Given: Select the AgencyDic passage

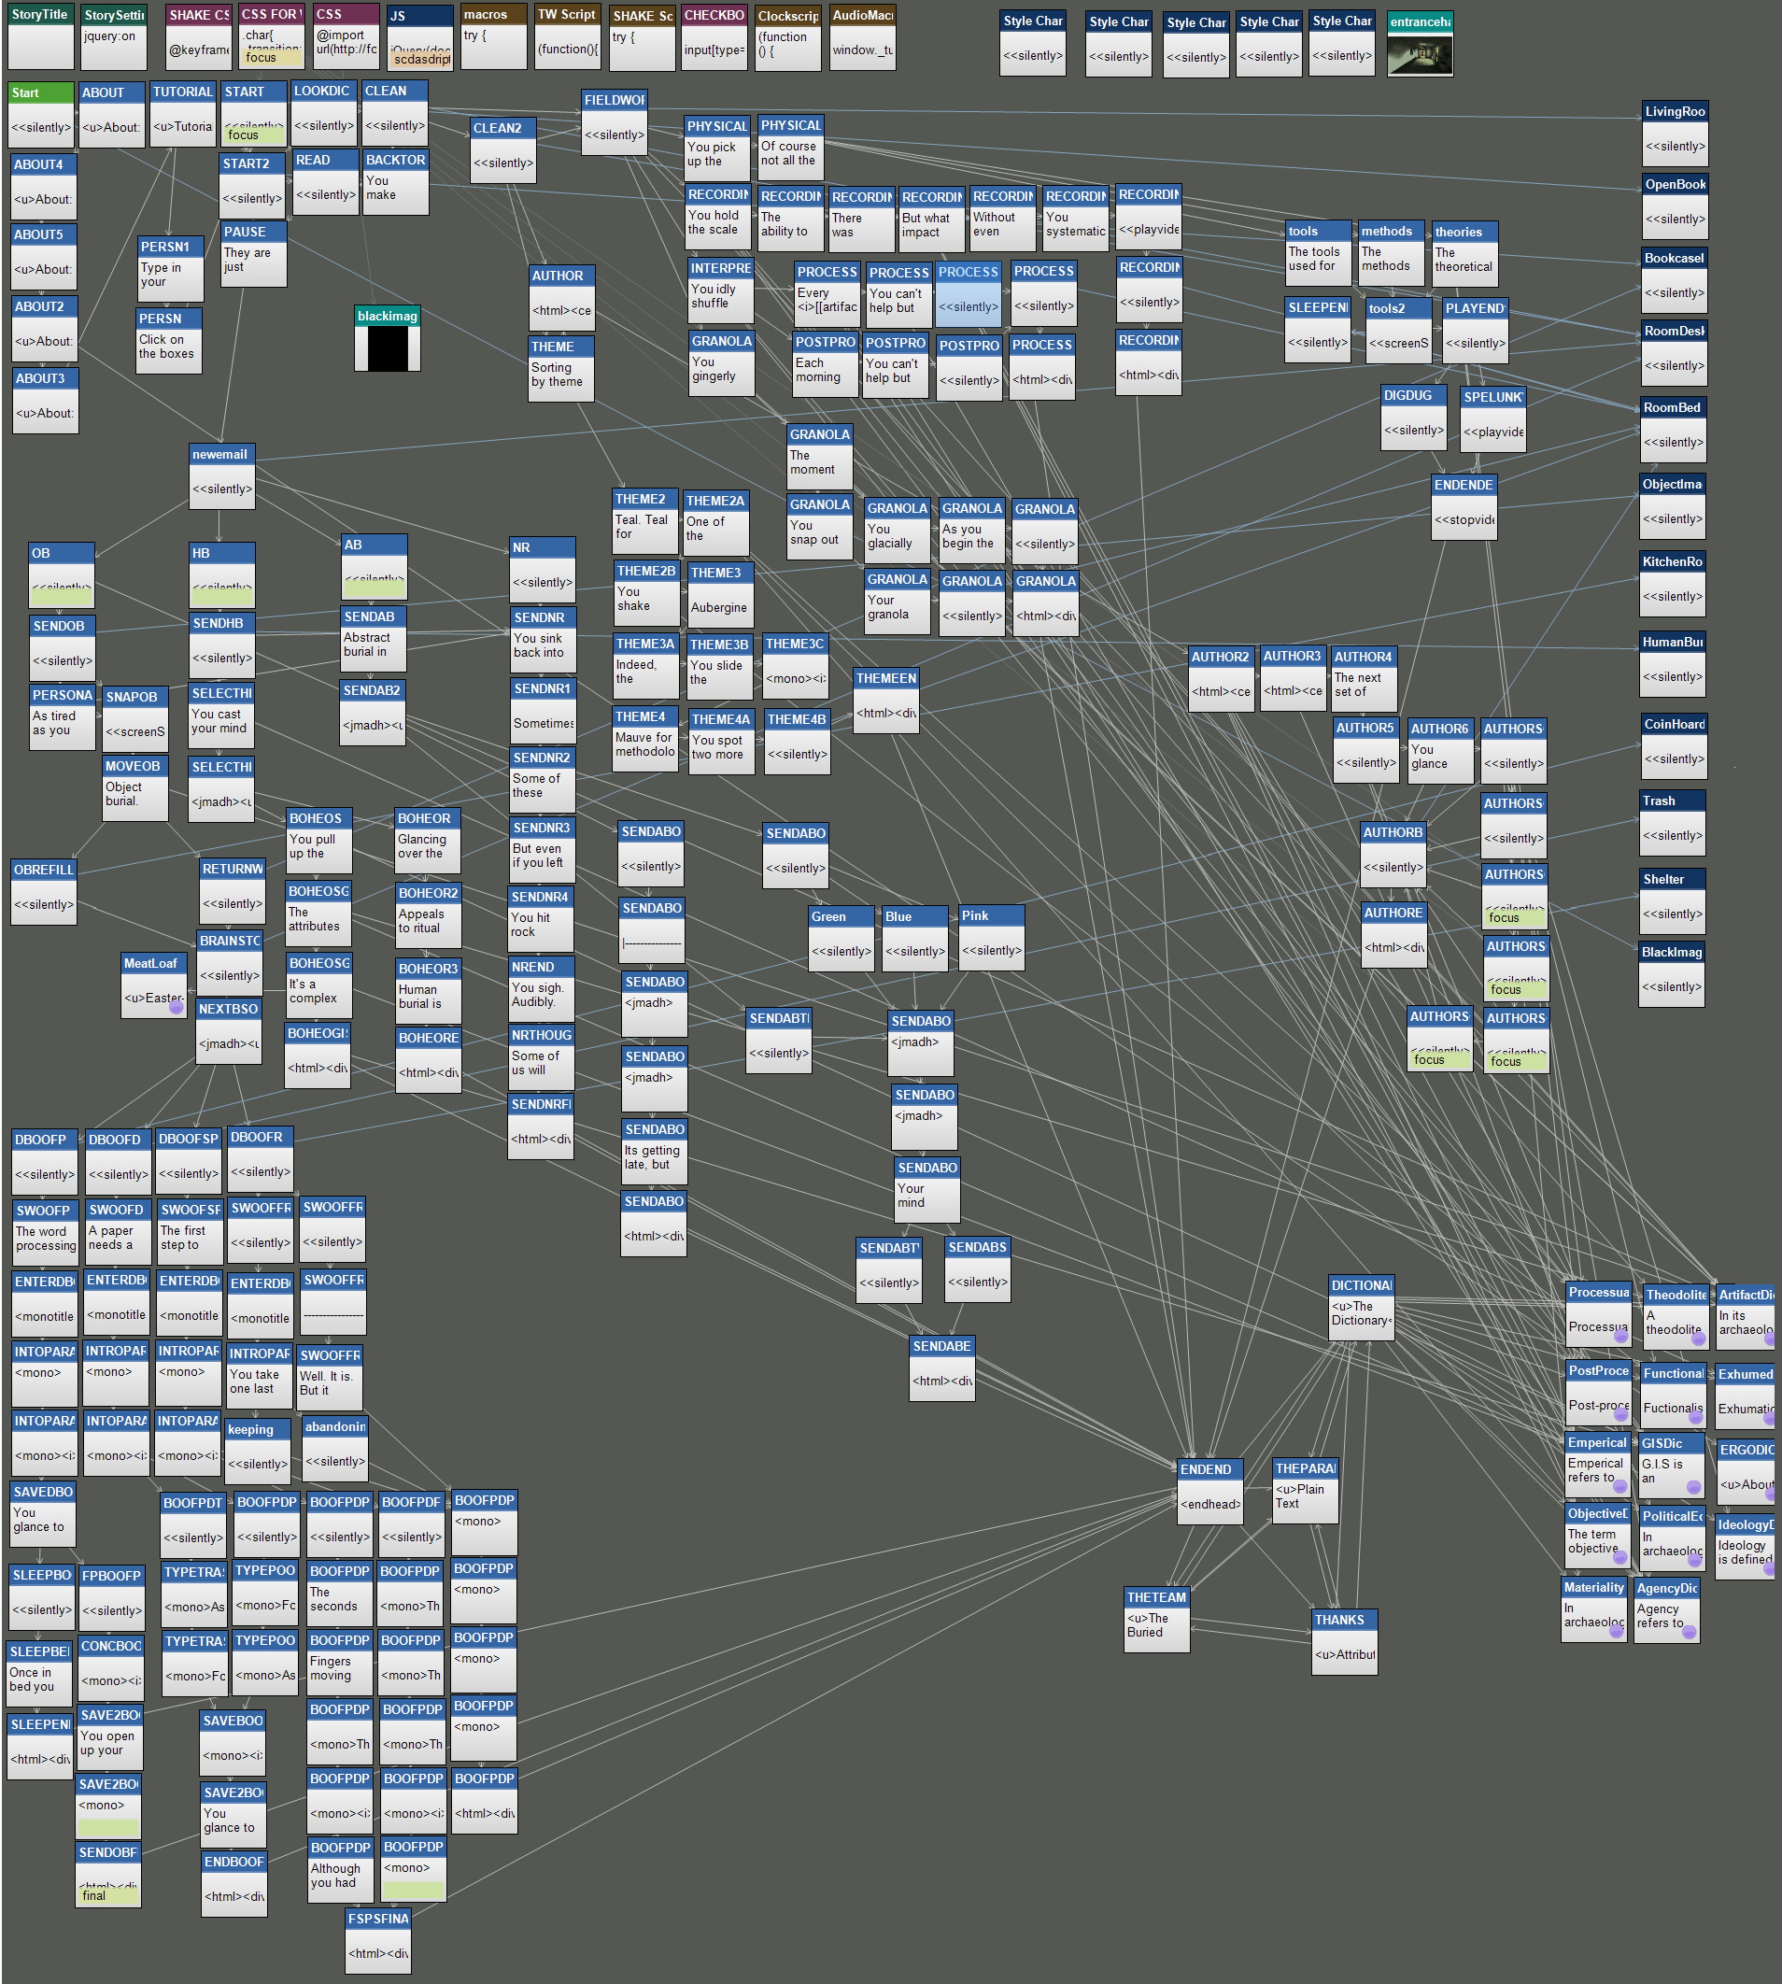Looking at the screenshot, I should click(x=1667, y=1611).
